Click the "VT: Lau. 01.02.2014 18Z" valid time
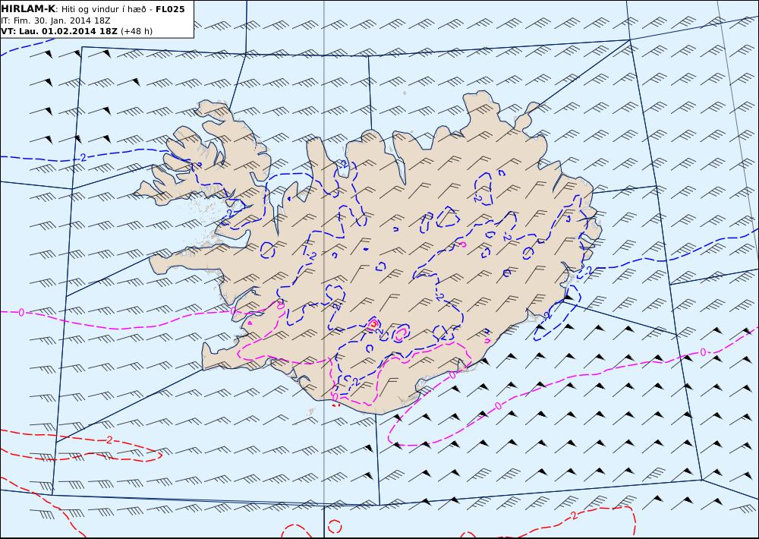 pyautogui.click(x=59, y=31)
